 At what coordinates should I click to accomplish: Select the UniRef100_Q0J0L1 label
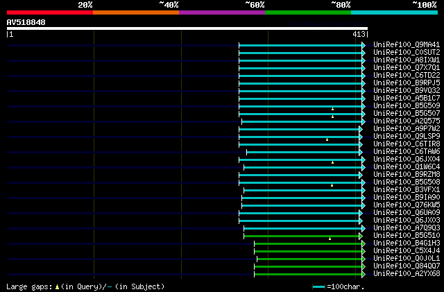pos(407,259)
